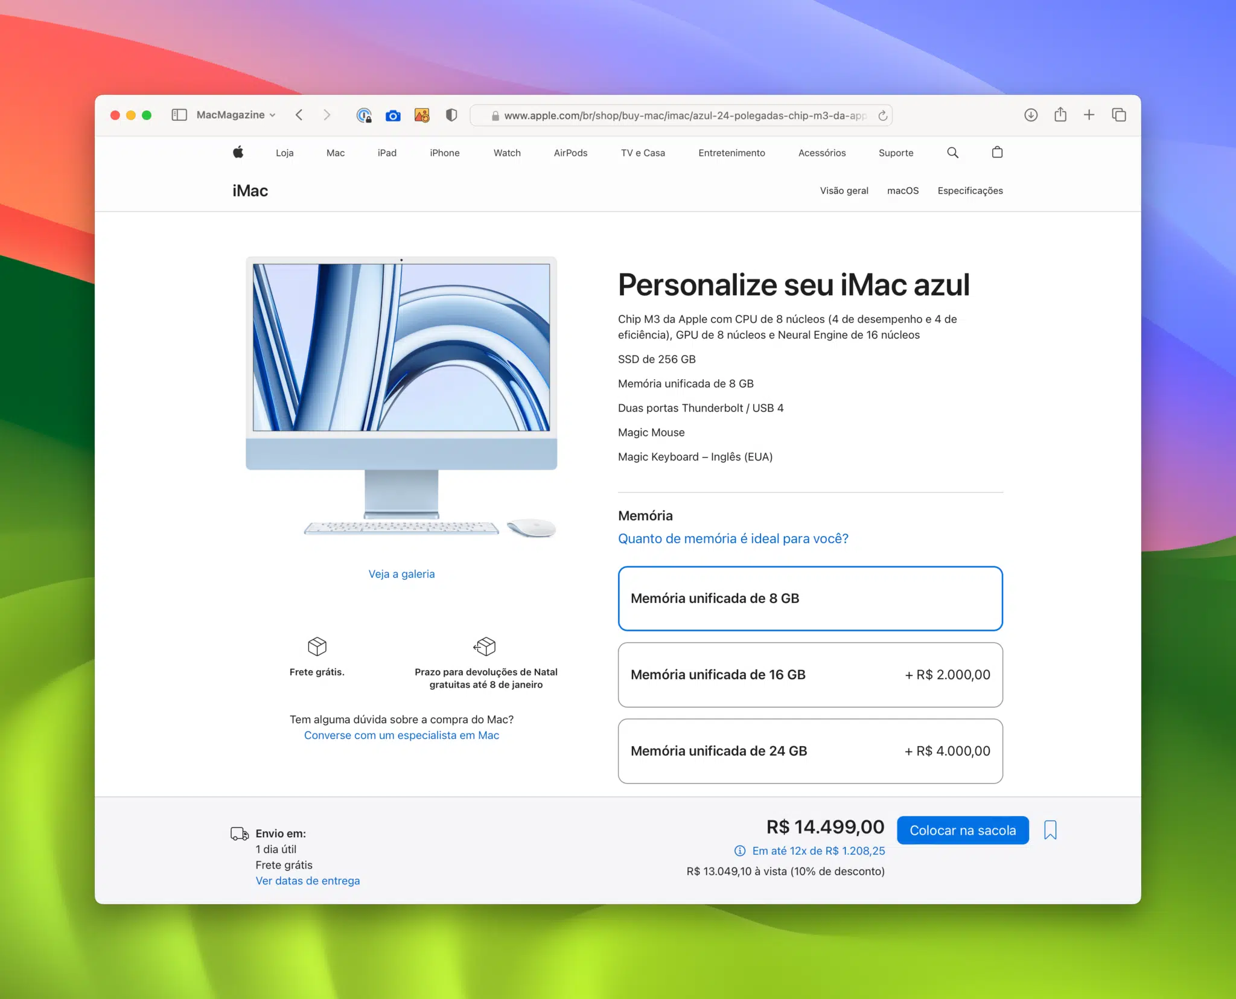Click the 1 dia útil shipping text
The height and width of the screenshot is (999, 1236).
click(276, 849)
